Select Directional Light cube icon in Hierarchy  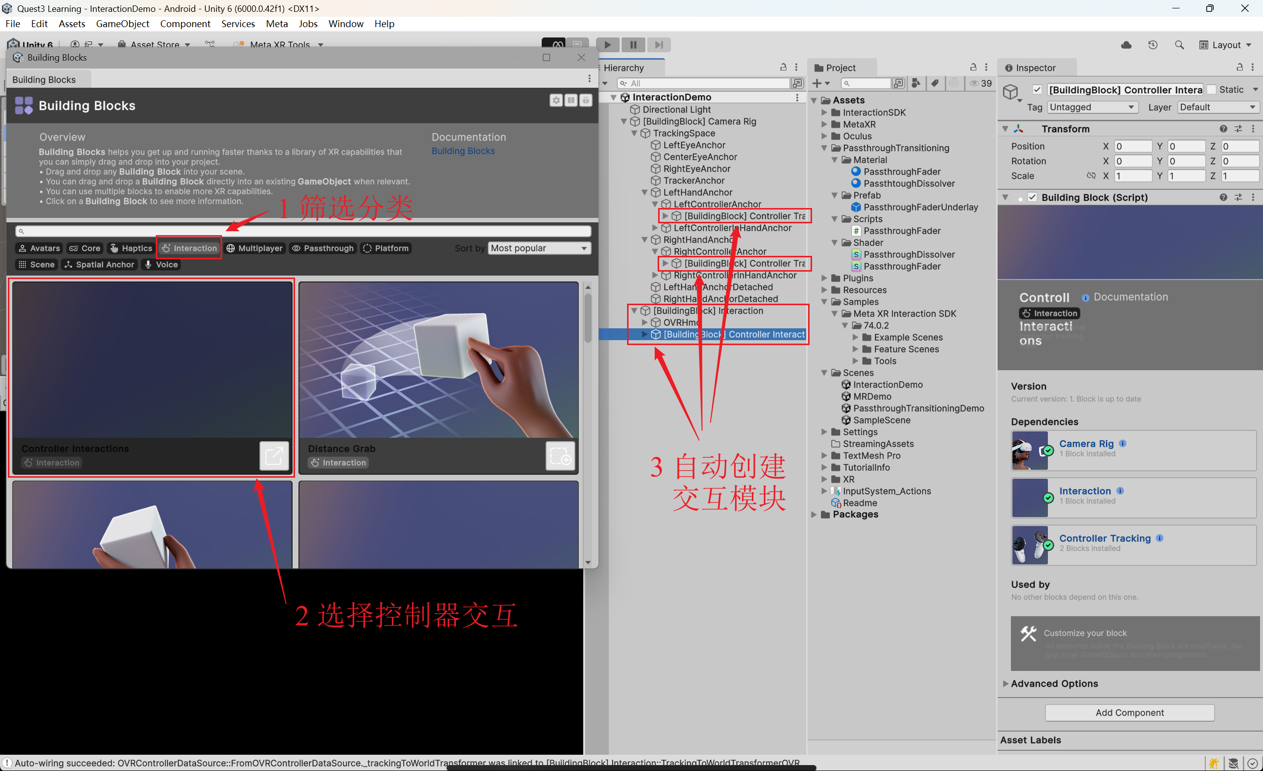pos(635,109)
